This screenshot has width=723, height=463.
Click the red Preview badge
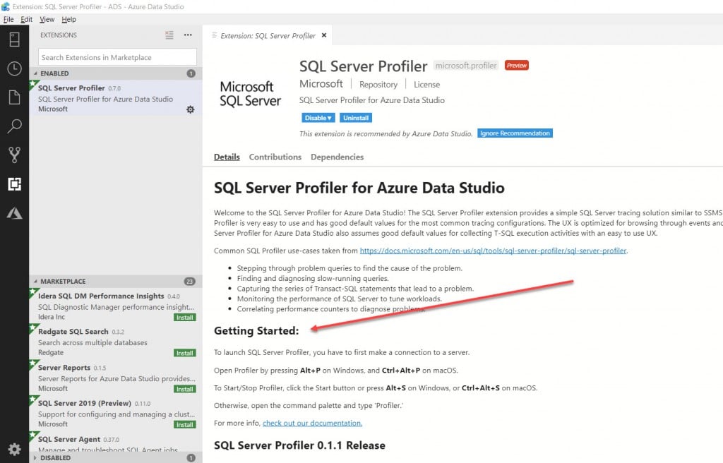click(516, 66)
